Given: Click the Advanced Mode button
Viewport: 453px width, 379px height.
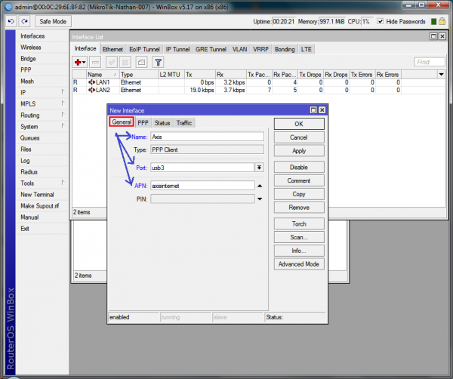Looking at the screenshot, I should point(299,264).
